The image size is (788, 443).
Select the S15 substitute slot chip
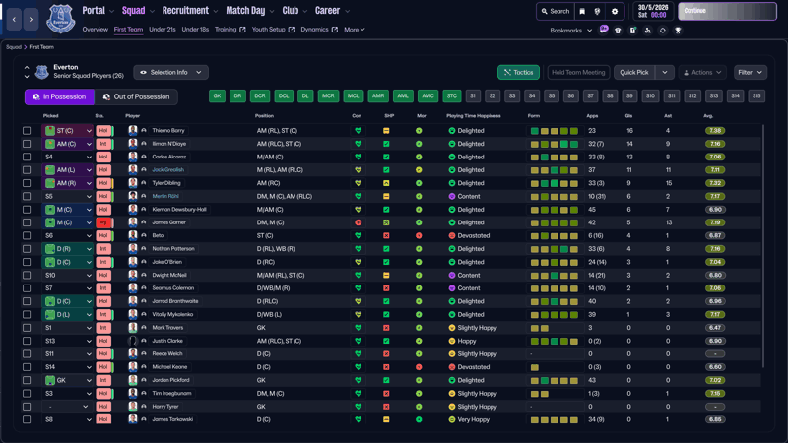click(x=756, y=95)
